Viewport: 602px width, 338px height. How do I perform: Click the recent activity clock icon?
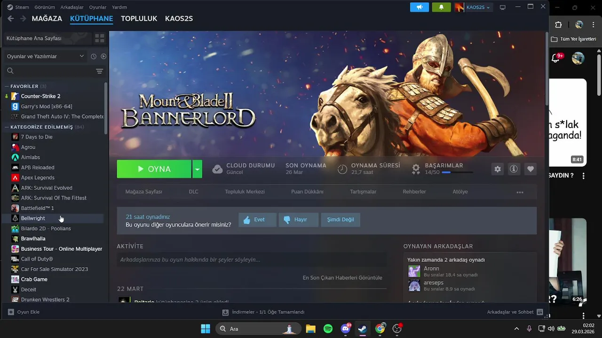[94, 56]
